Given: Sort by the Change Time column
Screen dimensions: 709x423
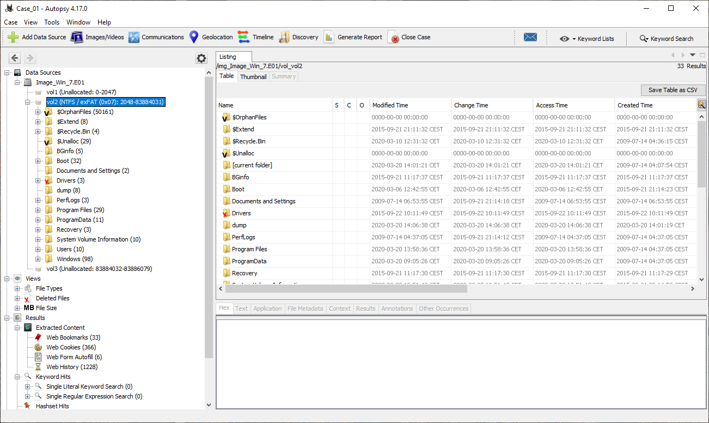Looking at the screenshot, I should pos(492,105).
